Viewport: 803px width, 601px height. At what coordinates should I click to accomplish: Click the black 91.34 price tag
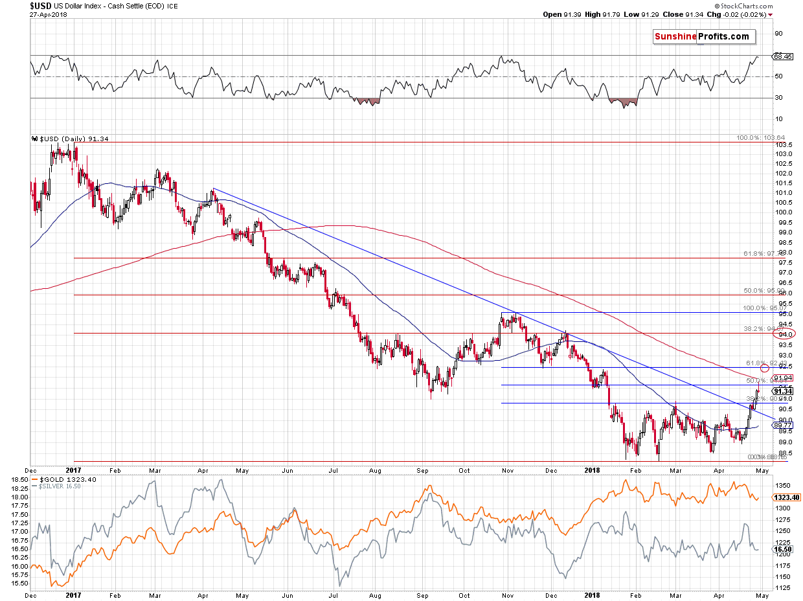point(783,391)
